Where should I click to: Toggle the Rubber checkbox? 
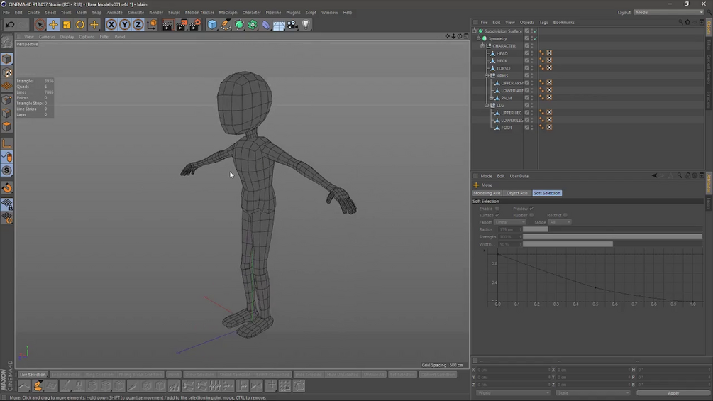531,215
